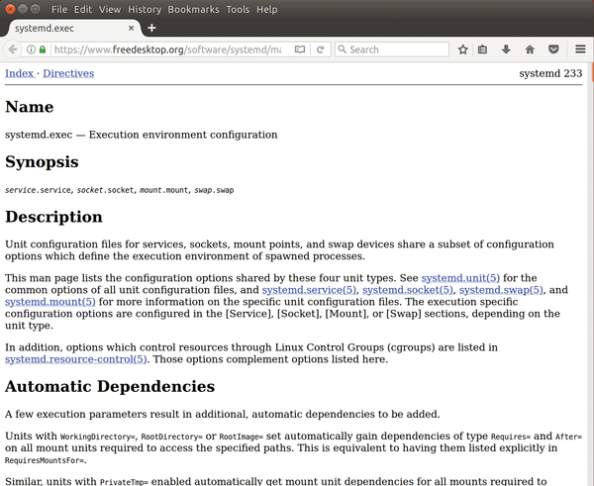Screen dimensions: 594x486
Task: Click the Synopsis heading
Action: [42, 161]
